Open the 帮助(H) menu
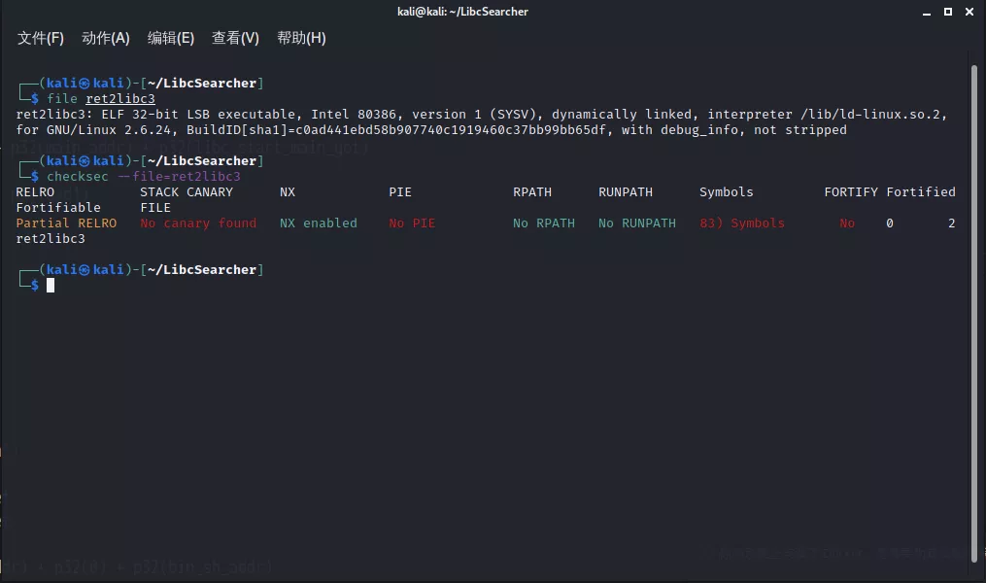The height and width of the screenshot is (583, 986). [301, 38]
